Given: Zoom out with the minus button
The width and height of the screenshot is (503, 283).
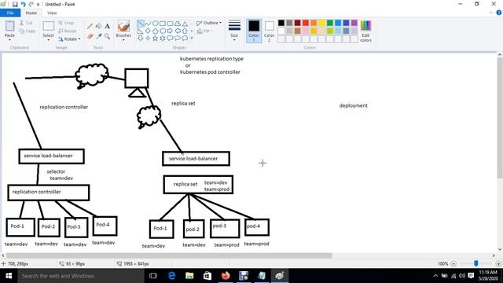Looking at the screenshot, I should pos(453,264).
